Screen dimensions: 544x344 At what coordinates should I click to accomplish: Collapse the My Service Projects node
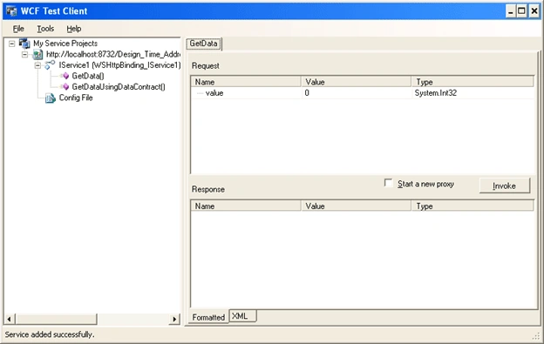pyautogui.click(x=12, y=44)
